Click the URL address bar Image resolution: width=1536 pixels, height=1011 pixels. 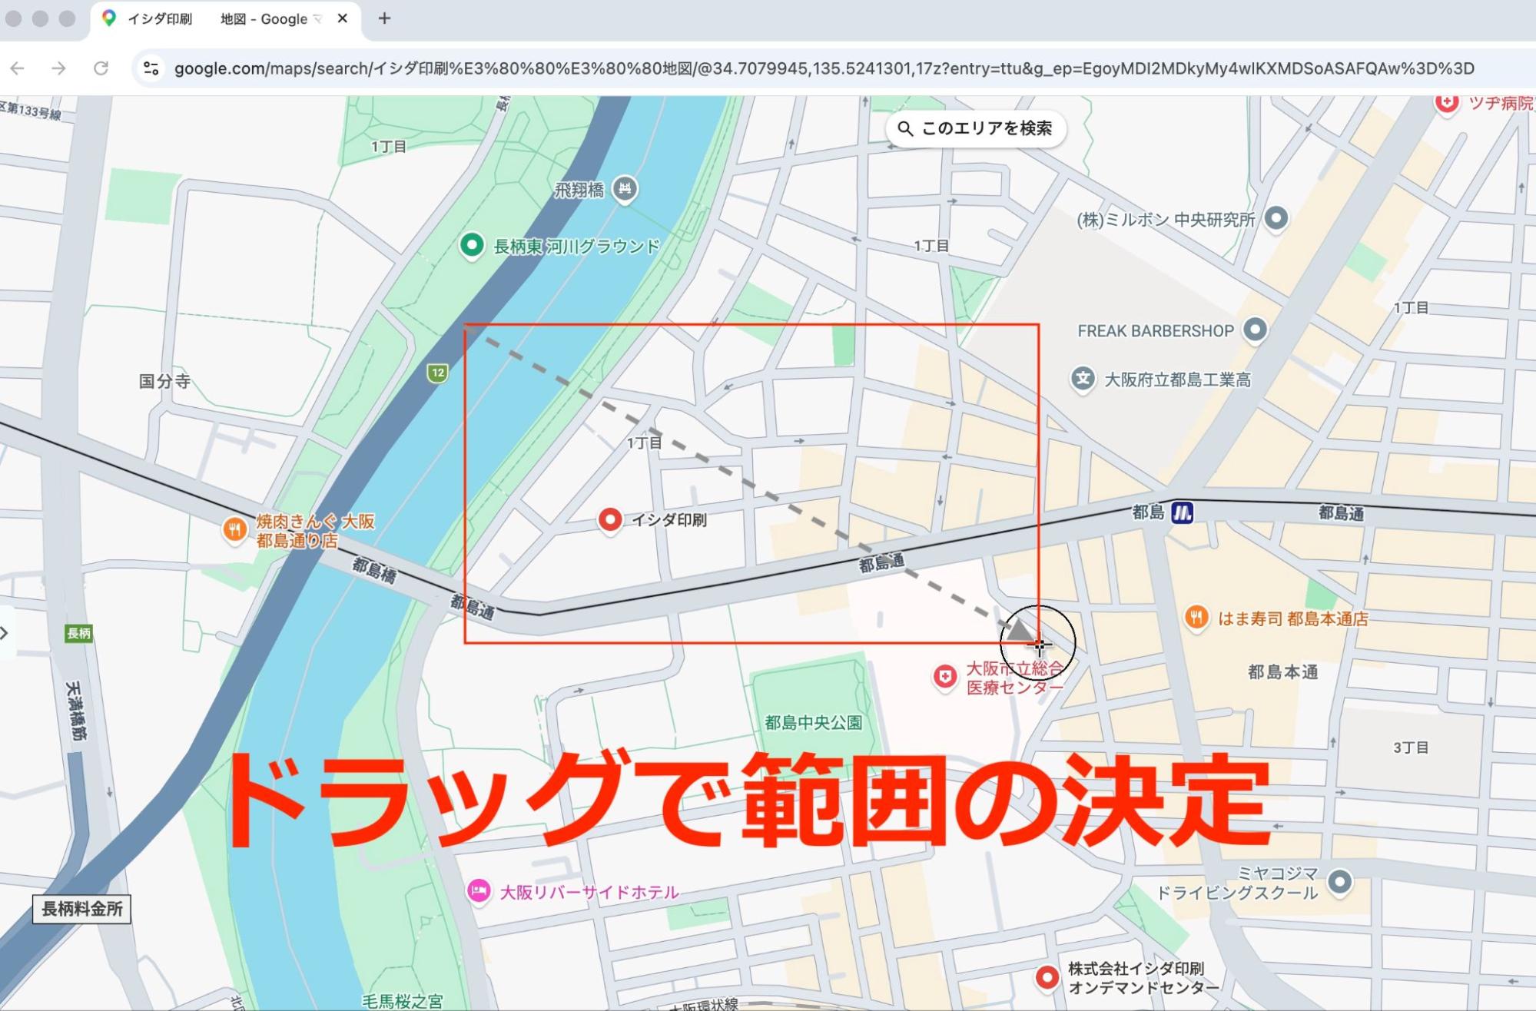(824, 68)
